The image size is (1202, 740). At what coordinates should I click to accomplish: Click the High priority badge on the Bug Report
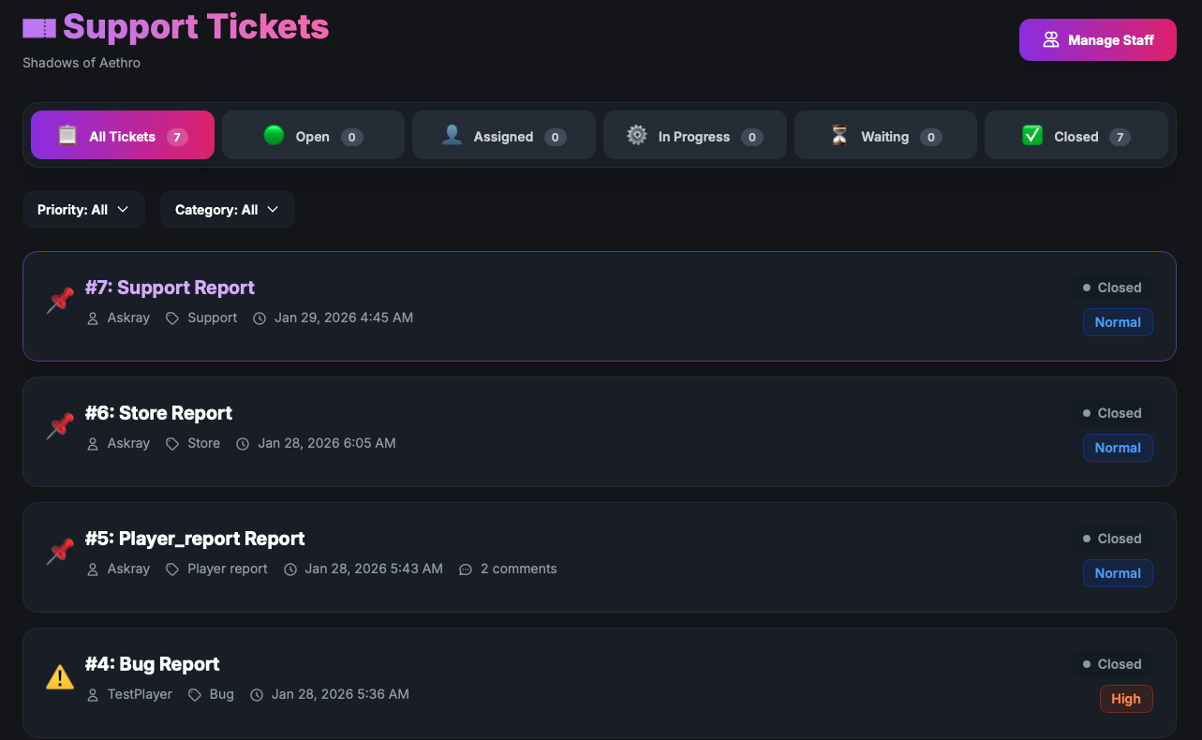click(x=1126, y=699)
